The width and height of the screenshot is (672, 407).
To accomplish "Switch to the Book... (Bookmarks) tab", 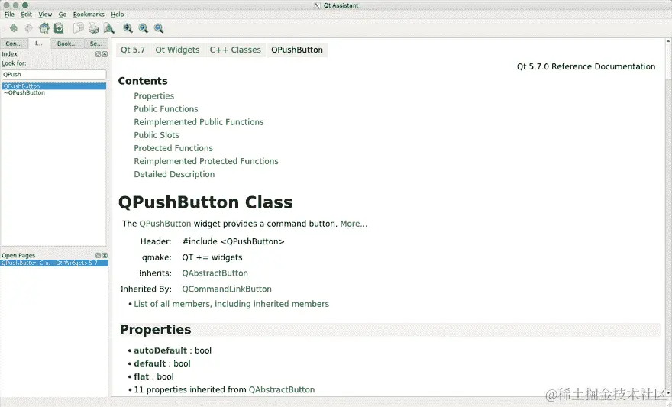I will pos(67,44).
